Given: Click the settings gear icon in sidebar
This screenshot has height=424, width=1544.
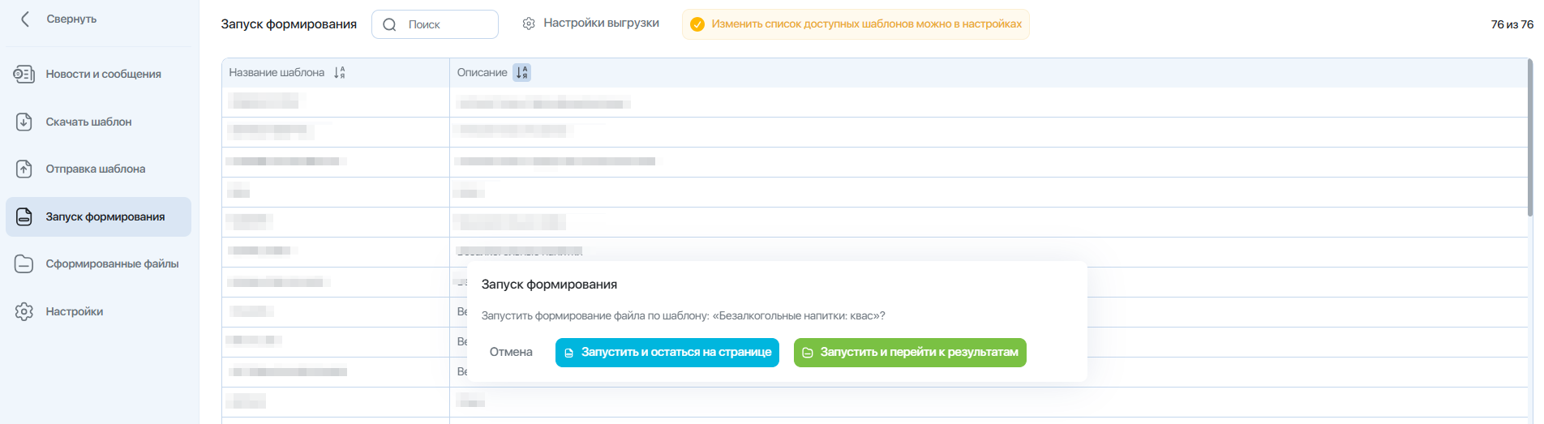Looking at the screenshot, I should click(x=24, y=311).
